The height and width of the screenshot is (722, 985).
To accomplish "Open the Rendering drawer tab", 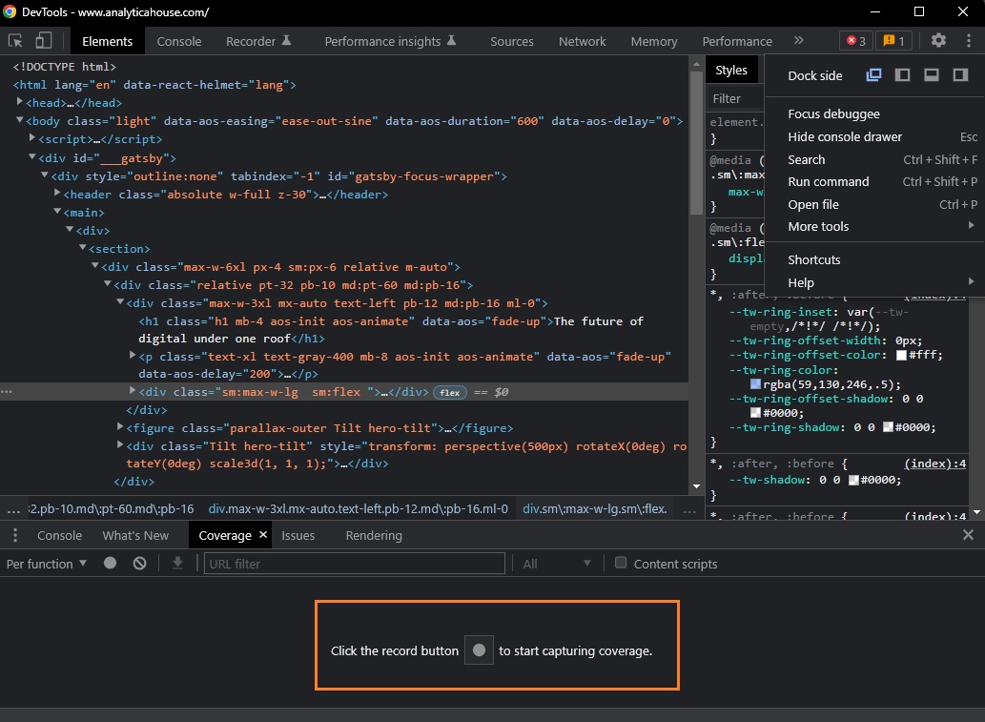I will click(x=374, y=535).
